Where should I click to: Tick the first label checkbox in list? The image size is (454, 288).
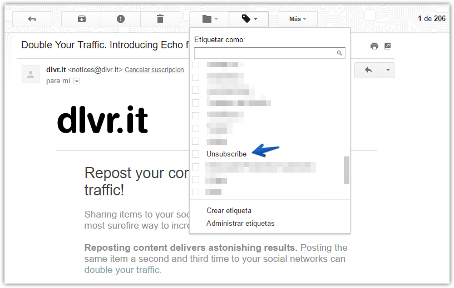[195, 65]
